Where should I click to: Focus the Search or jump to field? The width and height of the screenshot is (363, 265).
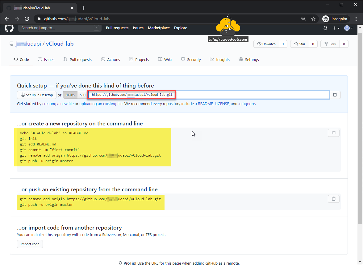[60, 28]
